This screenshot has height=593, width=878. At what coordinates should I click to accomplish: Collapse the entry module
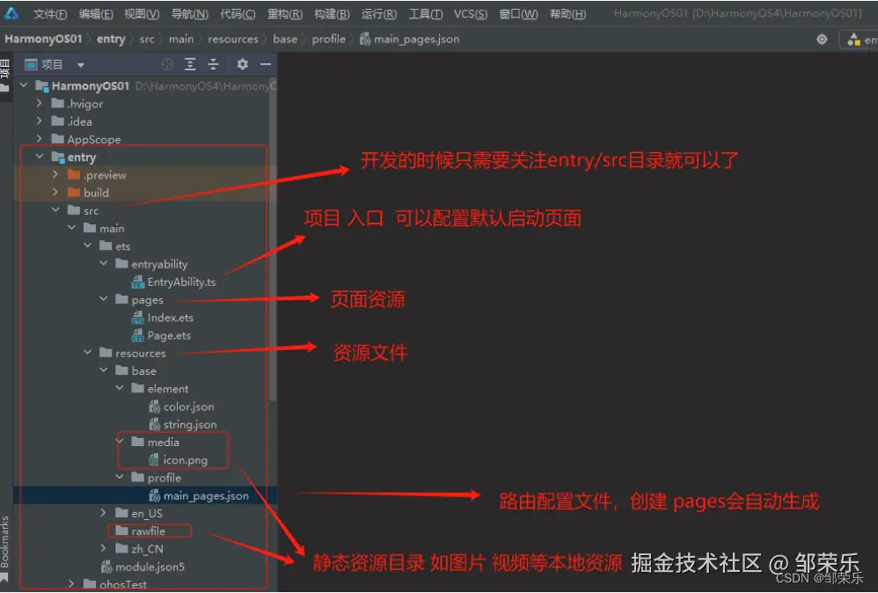[40, 157]
